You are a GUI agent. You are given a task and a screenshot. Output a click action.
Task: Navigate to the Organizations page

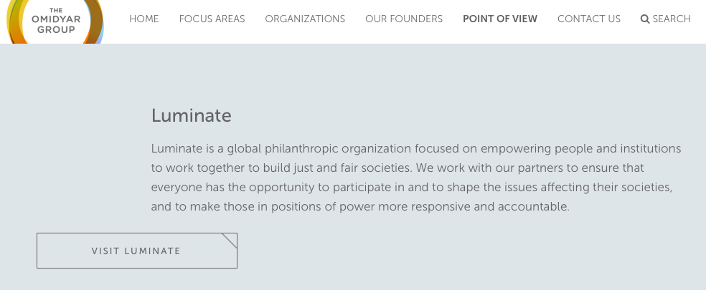tap(305, 19)
